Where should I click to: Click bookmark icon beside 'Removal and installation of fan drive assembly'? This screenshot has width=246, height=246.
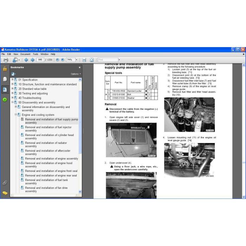[x=22, y=188]
